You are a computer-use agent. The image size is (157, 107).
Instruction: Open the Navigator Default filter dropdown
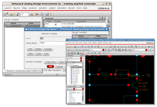click(x=81, y=58)
